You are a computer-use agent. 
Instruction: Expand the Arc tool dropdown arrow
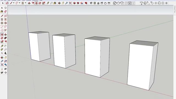(20, 3)
